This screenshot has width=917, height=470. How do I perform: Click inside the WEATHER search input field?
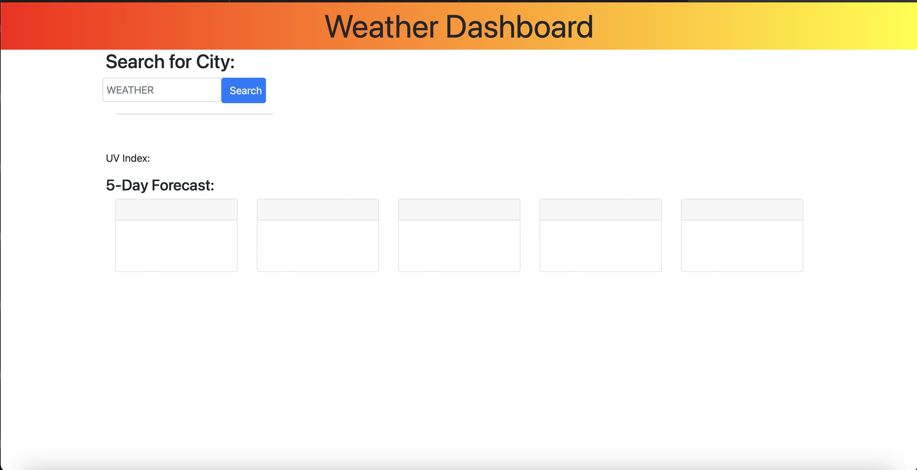161,90
